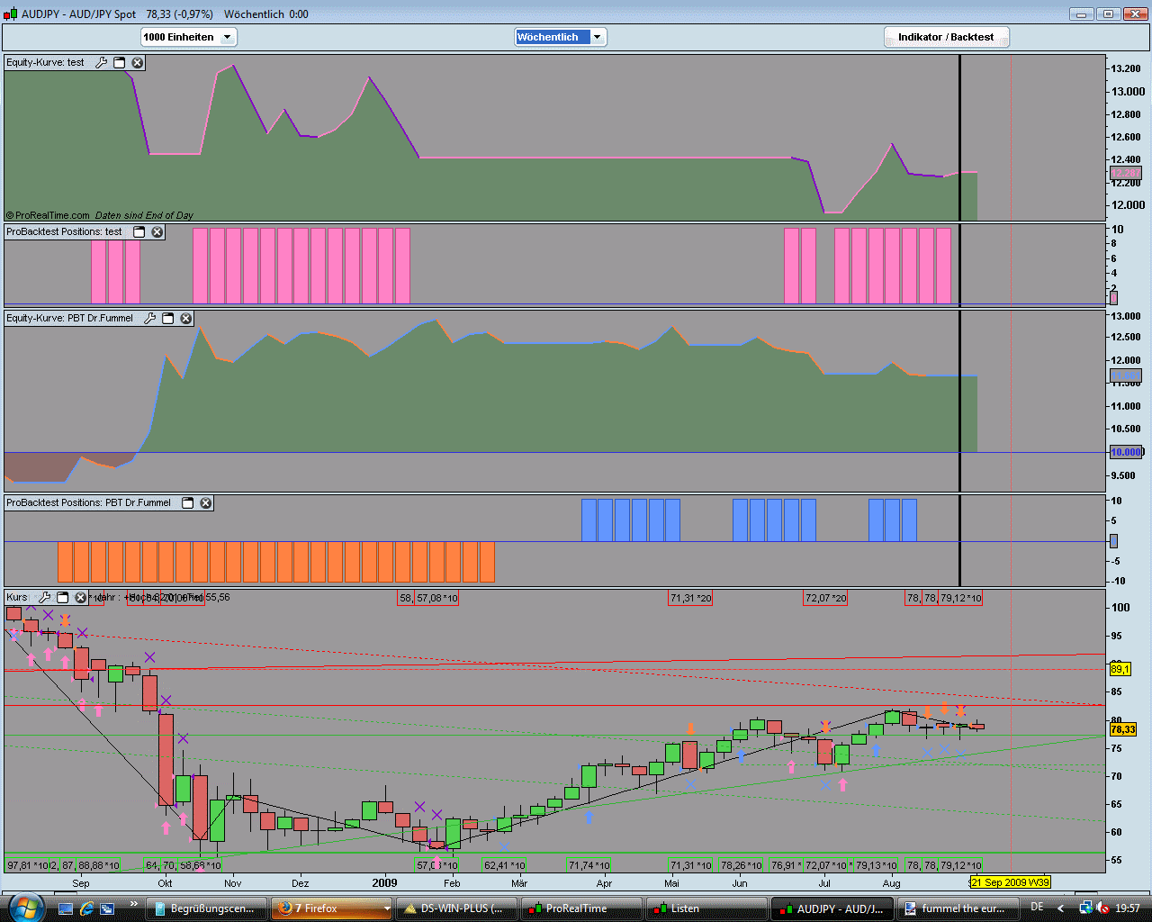Click the ProBacktest Positions: test label
The image size is (1152, 922).
pos(64,231)
